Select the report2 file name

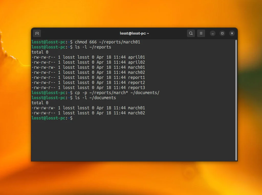(136, 83)
